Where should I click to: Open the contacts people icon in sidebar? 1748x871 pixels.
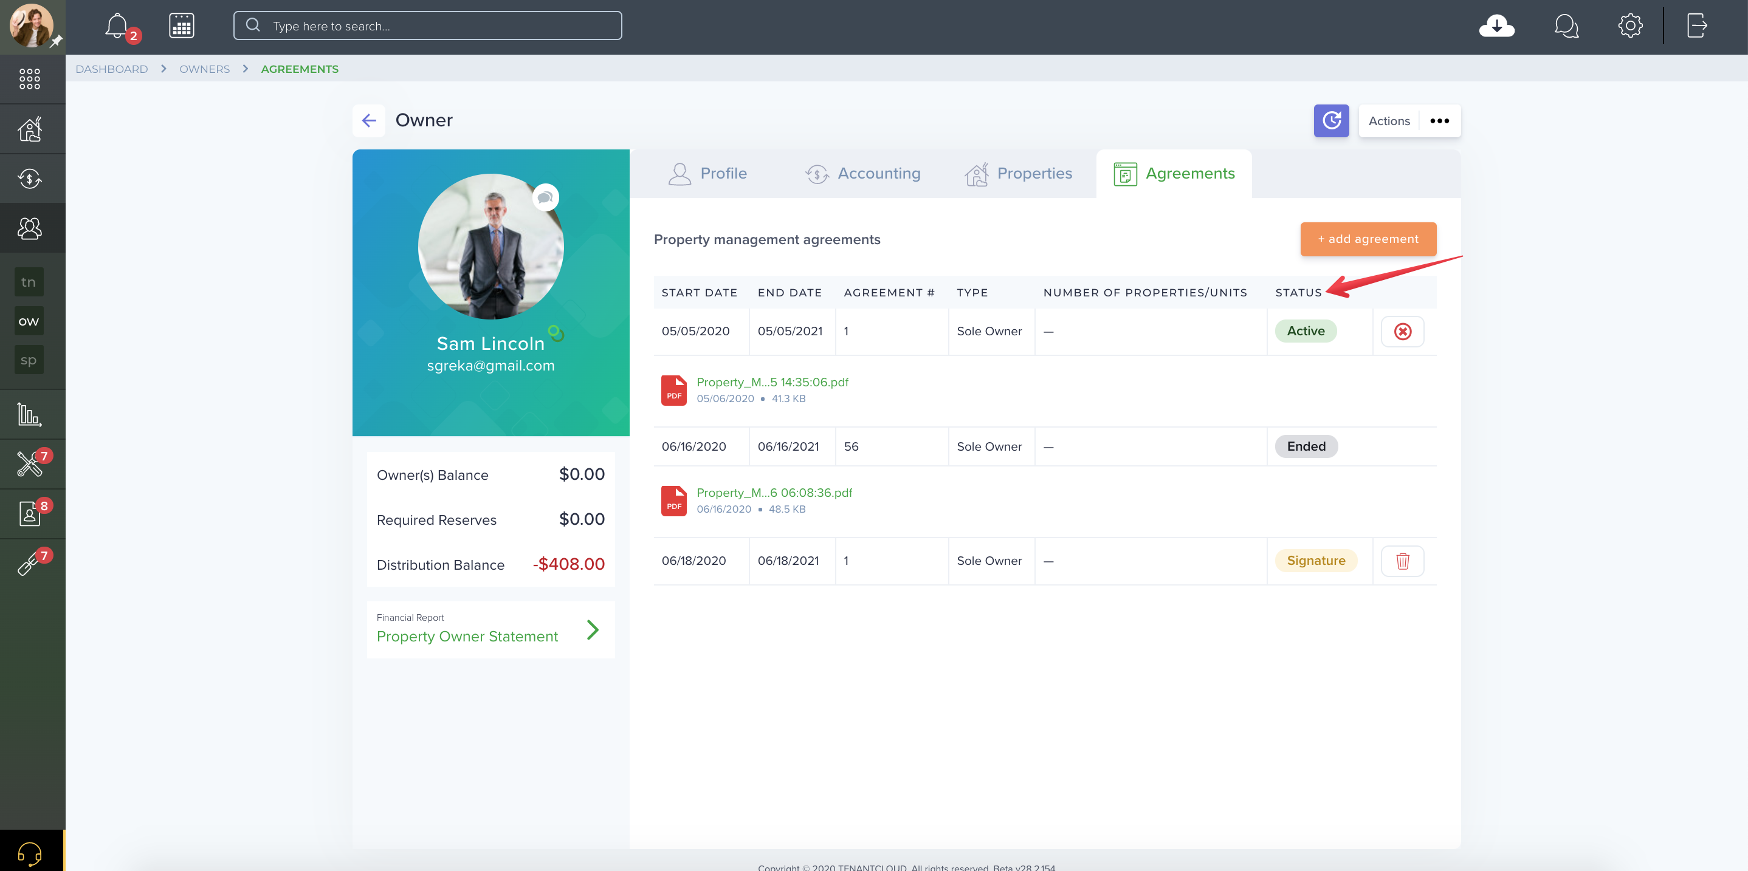click(x=30, y=228)
